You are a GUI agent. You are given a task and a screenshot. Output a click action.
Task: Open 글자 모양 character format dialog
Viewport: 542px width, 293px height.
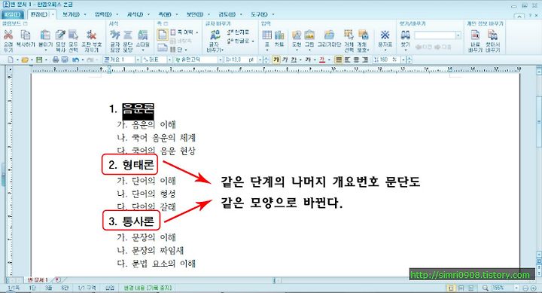click(114, 35)
